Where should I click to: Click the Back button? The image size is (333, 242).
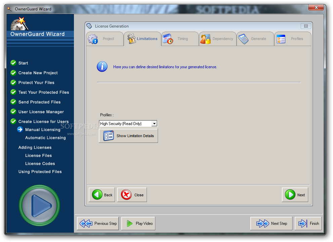102,195
